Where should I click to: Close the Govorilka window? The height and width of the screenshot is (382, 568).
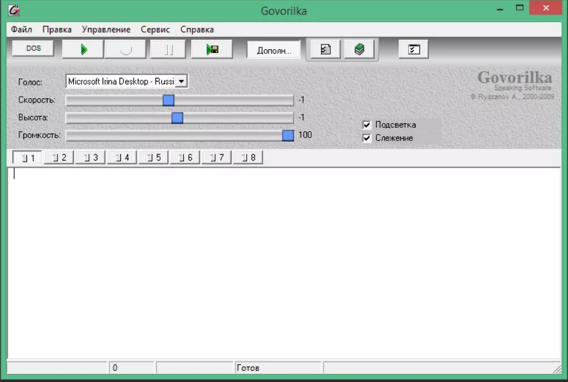546,8
